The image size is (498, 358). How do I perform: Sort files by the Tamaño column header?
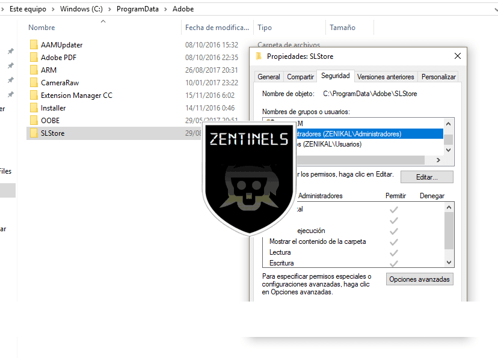click(342, 28)
